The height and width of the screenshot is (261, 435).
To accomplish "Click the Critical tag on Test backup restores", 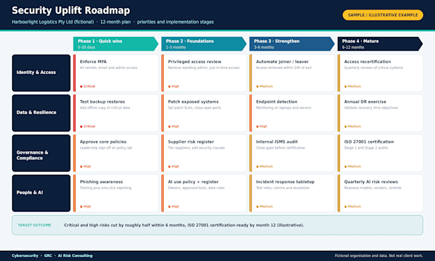I will [x=88, y=126].
